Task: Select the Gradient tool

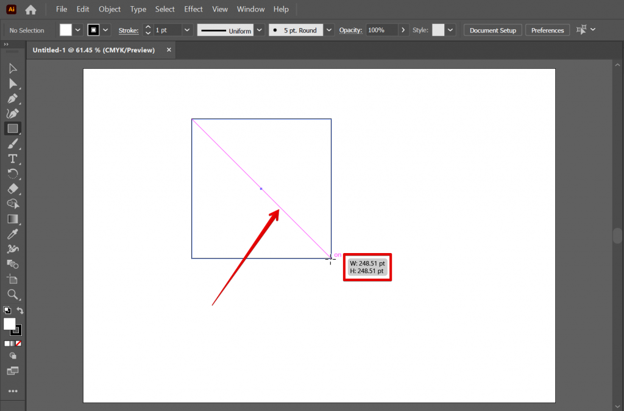Action: tap(12, 219)
